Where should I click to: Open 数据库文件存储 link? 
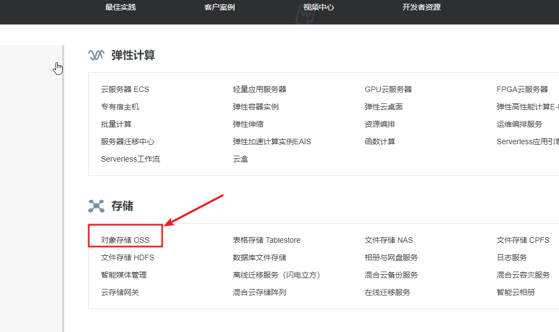[x=260, y=258]
